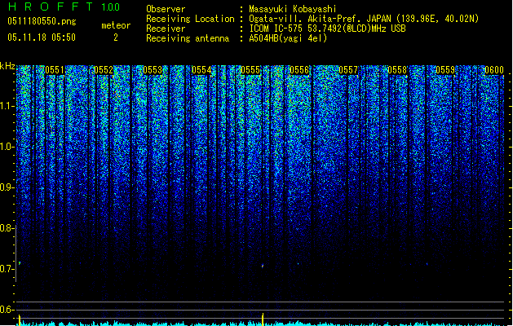The width and height of the screenshot is (513, 326).
Task: Click the meteor echo dot near 0555
Action: pos(263,266)
